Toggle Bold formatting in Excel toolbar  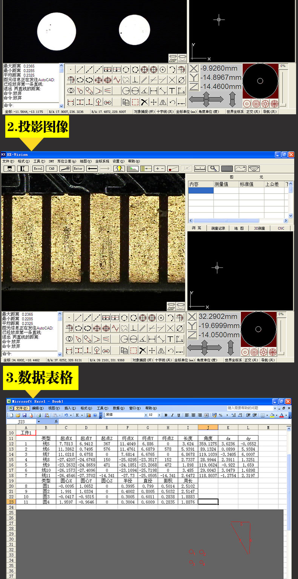click(166, 415)
